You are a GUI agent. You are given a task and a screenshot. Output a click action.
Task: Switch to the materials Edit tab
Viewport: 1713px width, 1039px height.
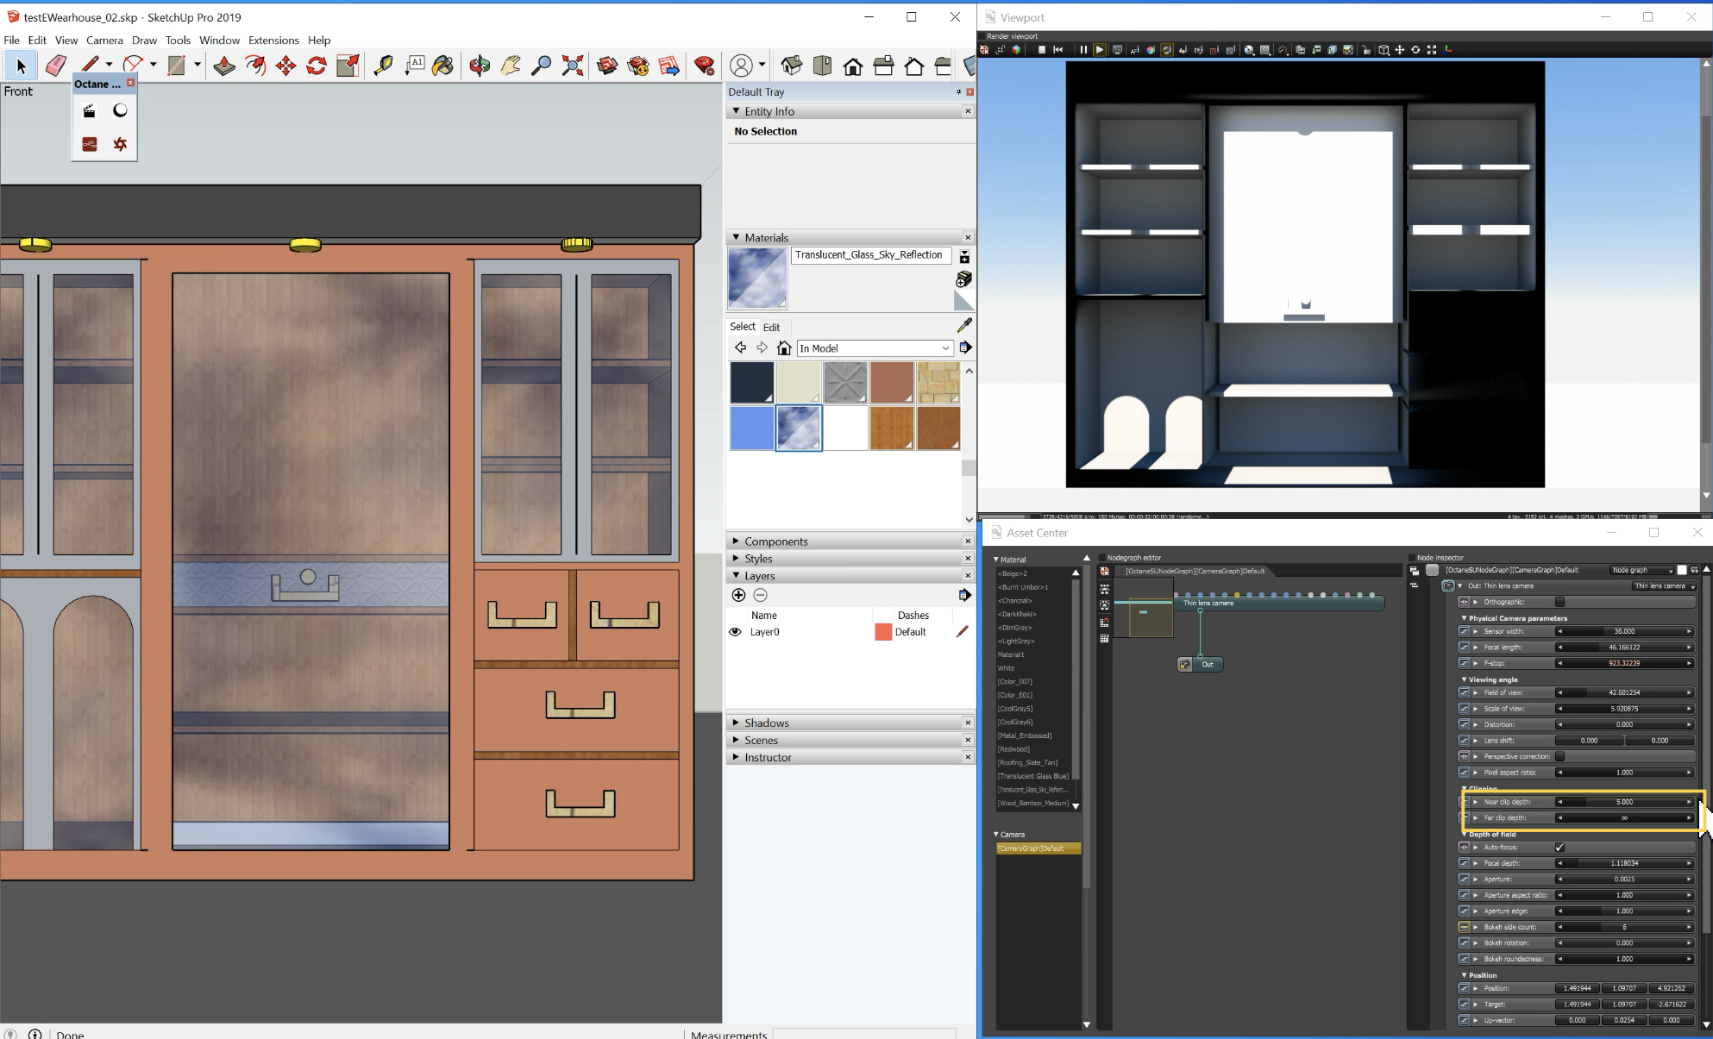[x=771, y=327]
